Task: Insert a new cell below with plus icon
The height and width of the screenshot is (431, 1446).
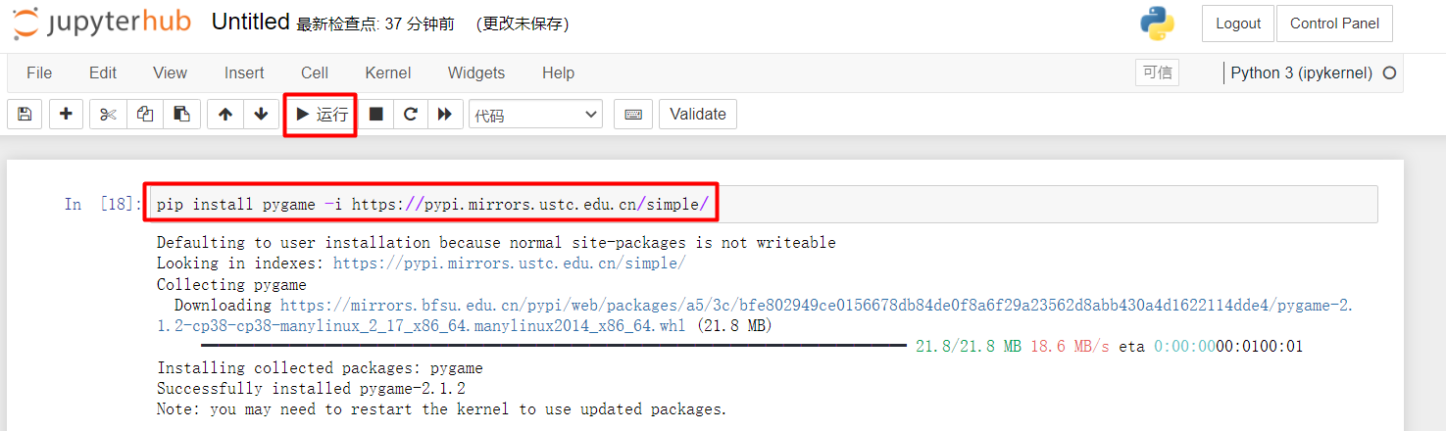Action: pyautogui.click(x=66, y=115)
